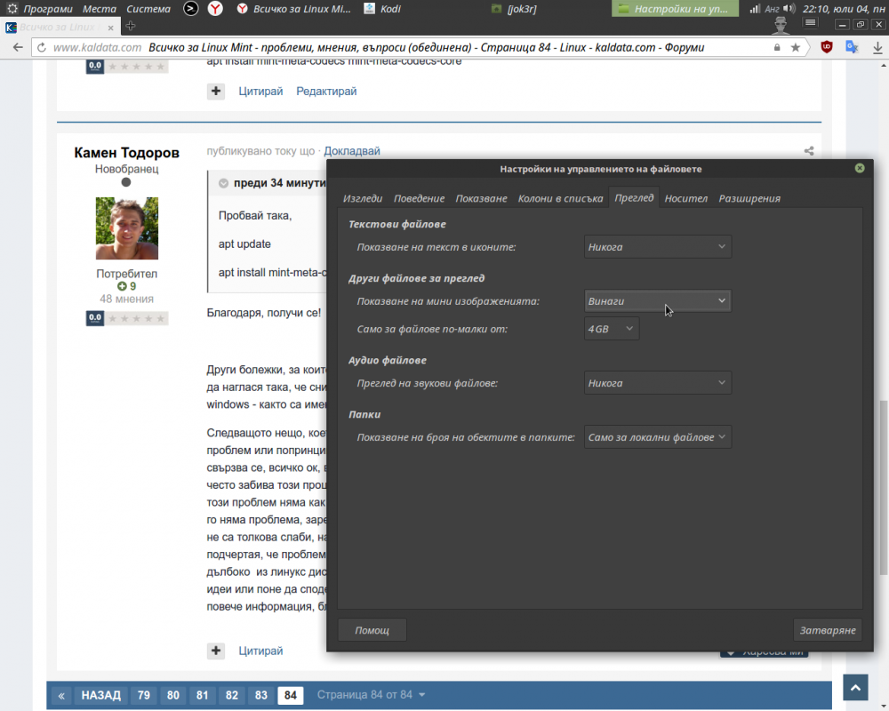This screenshot has width=889, height=711.
Task: Switch to Колони в списъка tab
Action: point(560,198)
